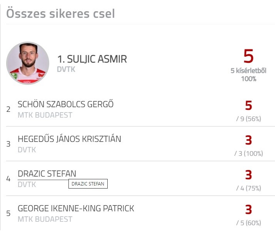
Task: Click MTK BUDAPEST under George Ikenne-King Patrick
Action: tap(45, 219)
